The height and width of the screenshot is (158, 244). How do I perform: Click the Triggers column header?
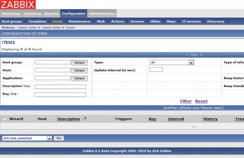[x=124, y=119]
